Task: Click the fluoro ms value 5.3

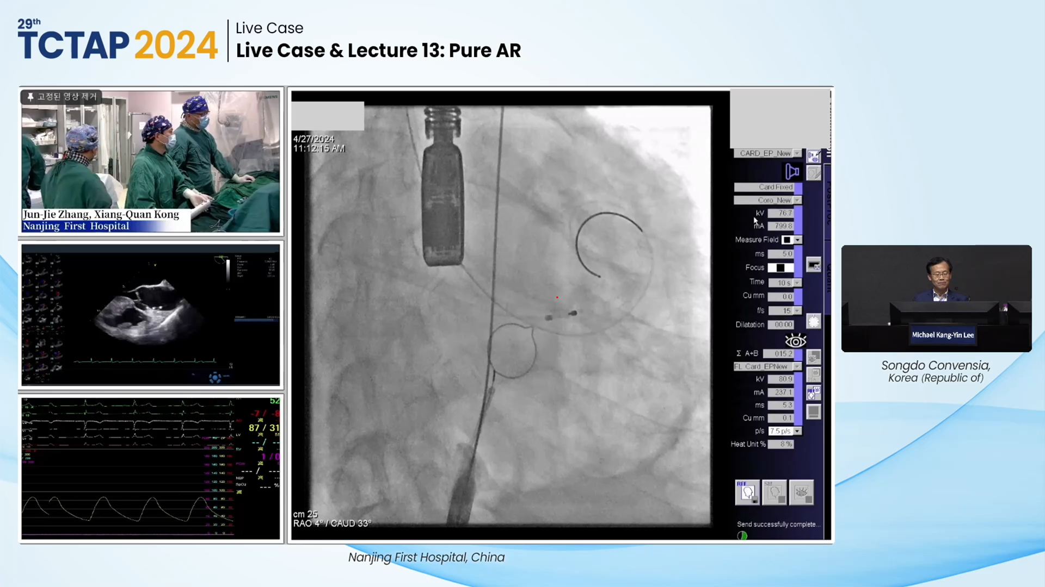Action: click(780, 405)
